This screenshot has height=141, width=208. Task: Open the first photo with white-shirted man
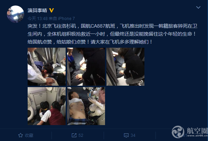47,67
